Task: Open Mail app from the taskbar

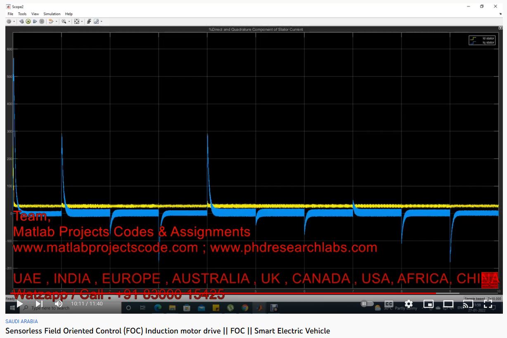Action: [201, 307]
